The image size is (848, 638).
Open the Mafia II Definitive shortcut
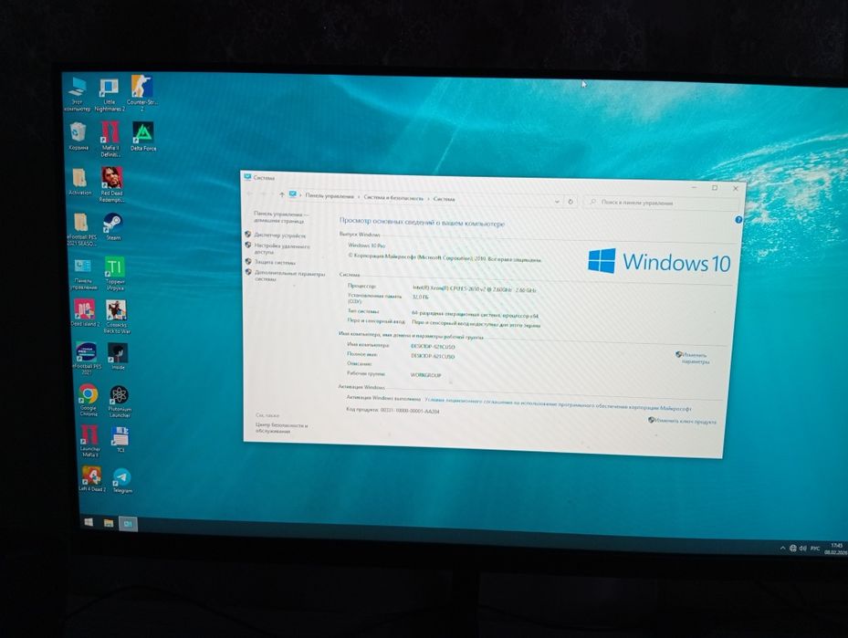[x=110, y=139]
